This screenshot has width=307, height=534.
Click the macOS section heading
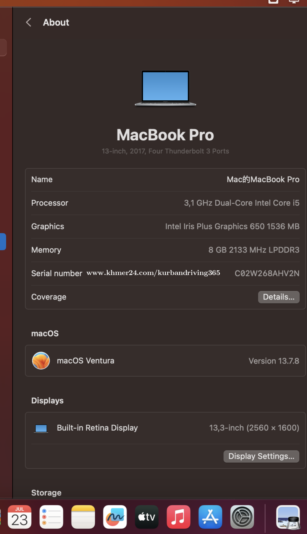click(x=45, y=333)
